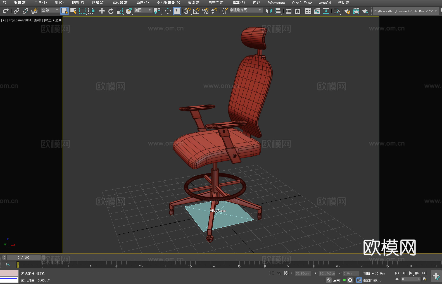
Task: Toggle the Angle Snap button
Action: [x=196, y=11]
